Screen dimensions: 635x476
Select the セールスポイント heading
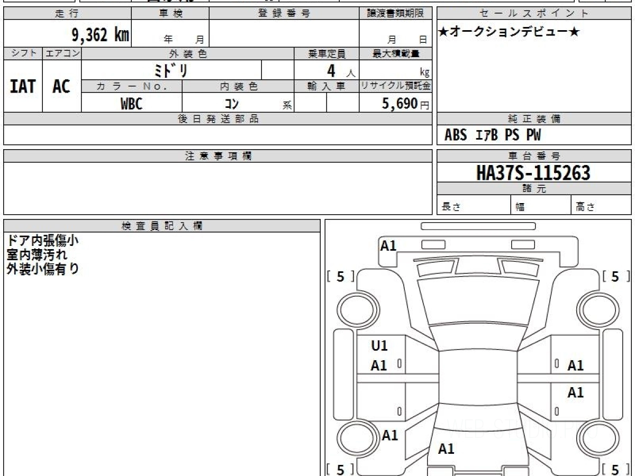(534, 14)
